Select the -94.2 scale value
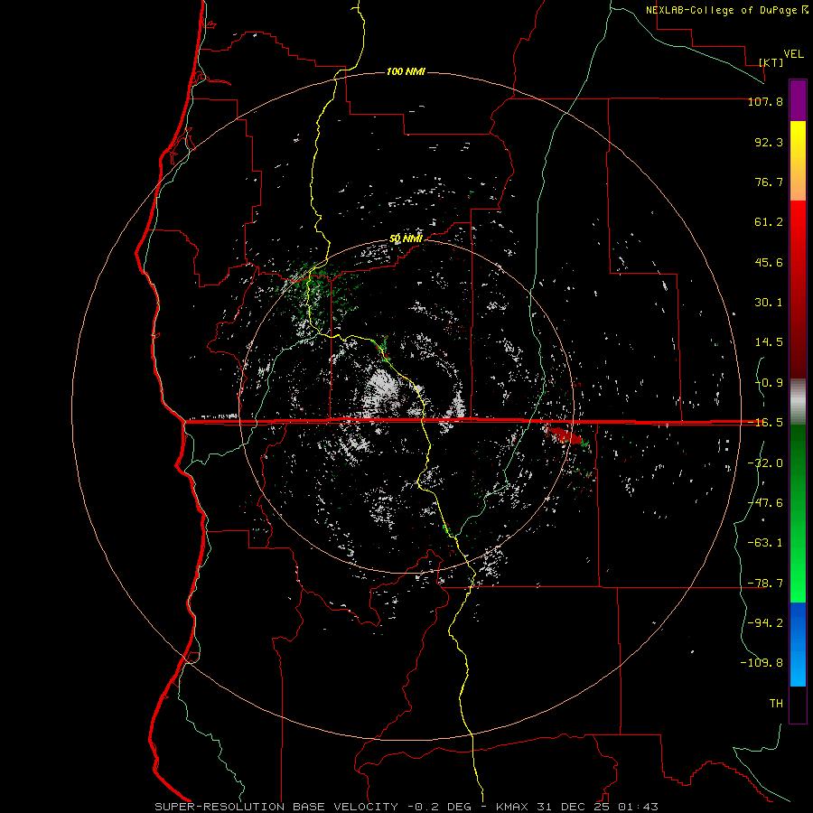Viewport: 813px width, 813px height. tap(765, 623)
